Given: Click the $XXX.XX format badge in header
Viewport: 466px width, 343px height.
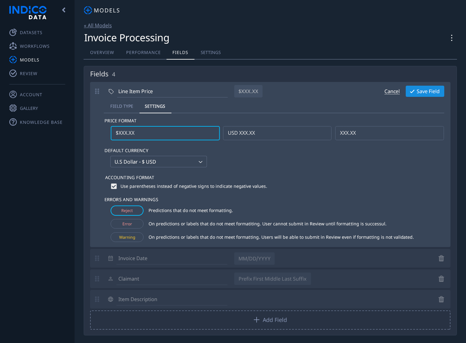Looking at the screenshot, I should 248,91.
